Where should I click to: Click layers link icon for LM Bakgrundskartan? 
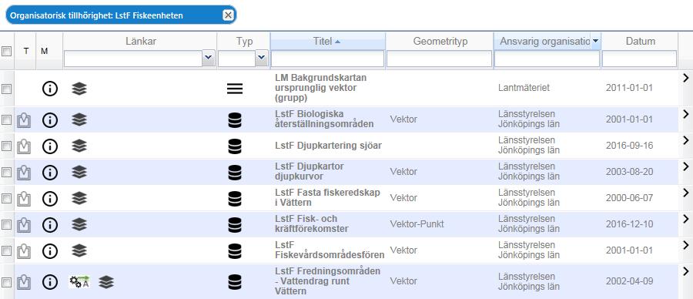click(x=79, y=89)
